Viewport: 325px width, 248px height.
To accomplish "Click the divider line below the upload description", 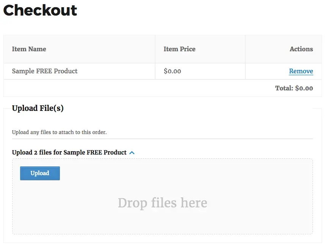I will 162,139.
